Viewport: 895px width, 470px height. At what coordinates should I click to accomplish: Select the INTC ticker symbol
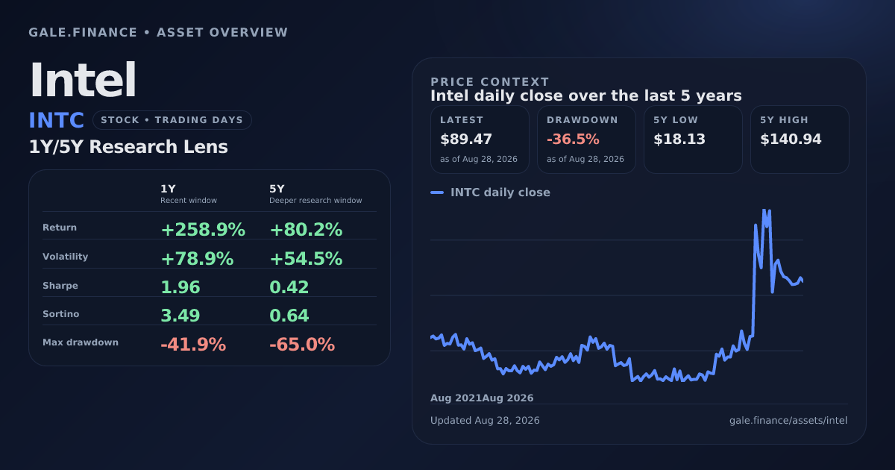point(57,120)
